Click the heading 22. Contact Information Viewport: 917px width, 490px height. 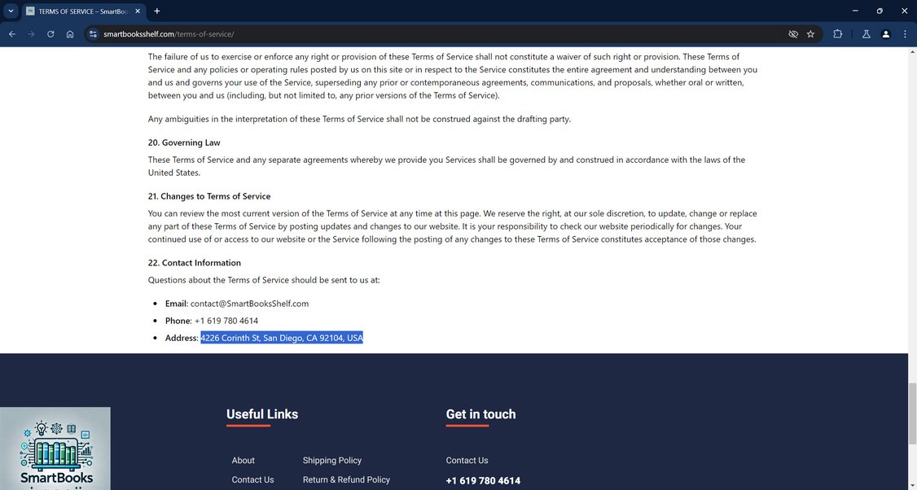click(x=194, y=263)
